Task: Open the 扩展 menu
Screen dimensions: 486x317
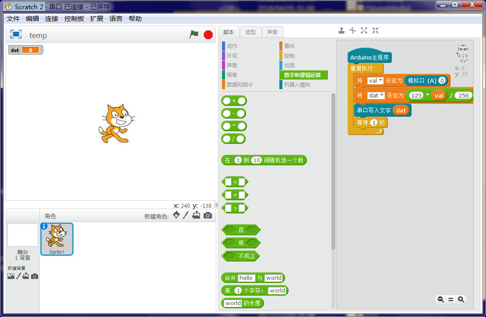Action: (96, 18)
